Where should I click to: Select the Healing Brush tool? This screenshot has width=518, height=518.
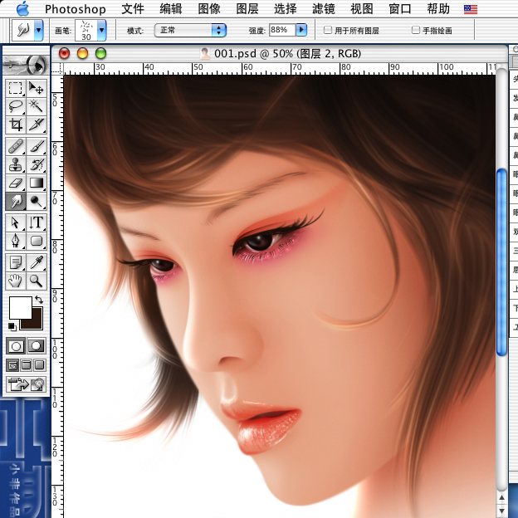pos(16,146)
